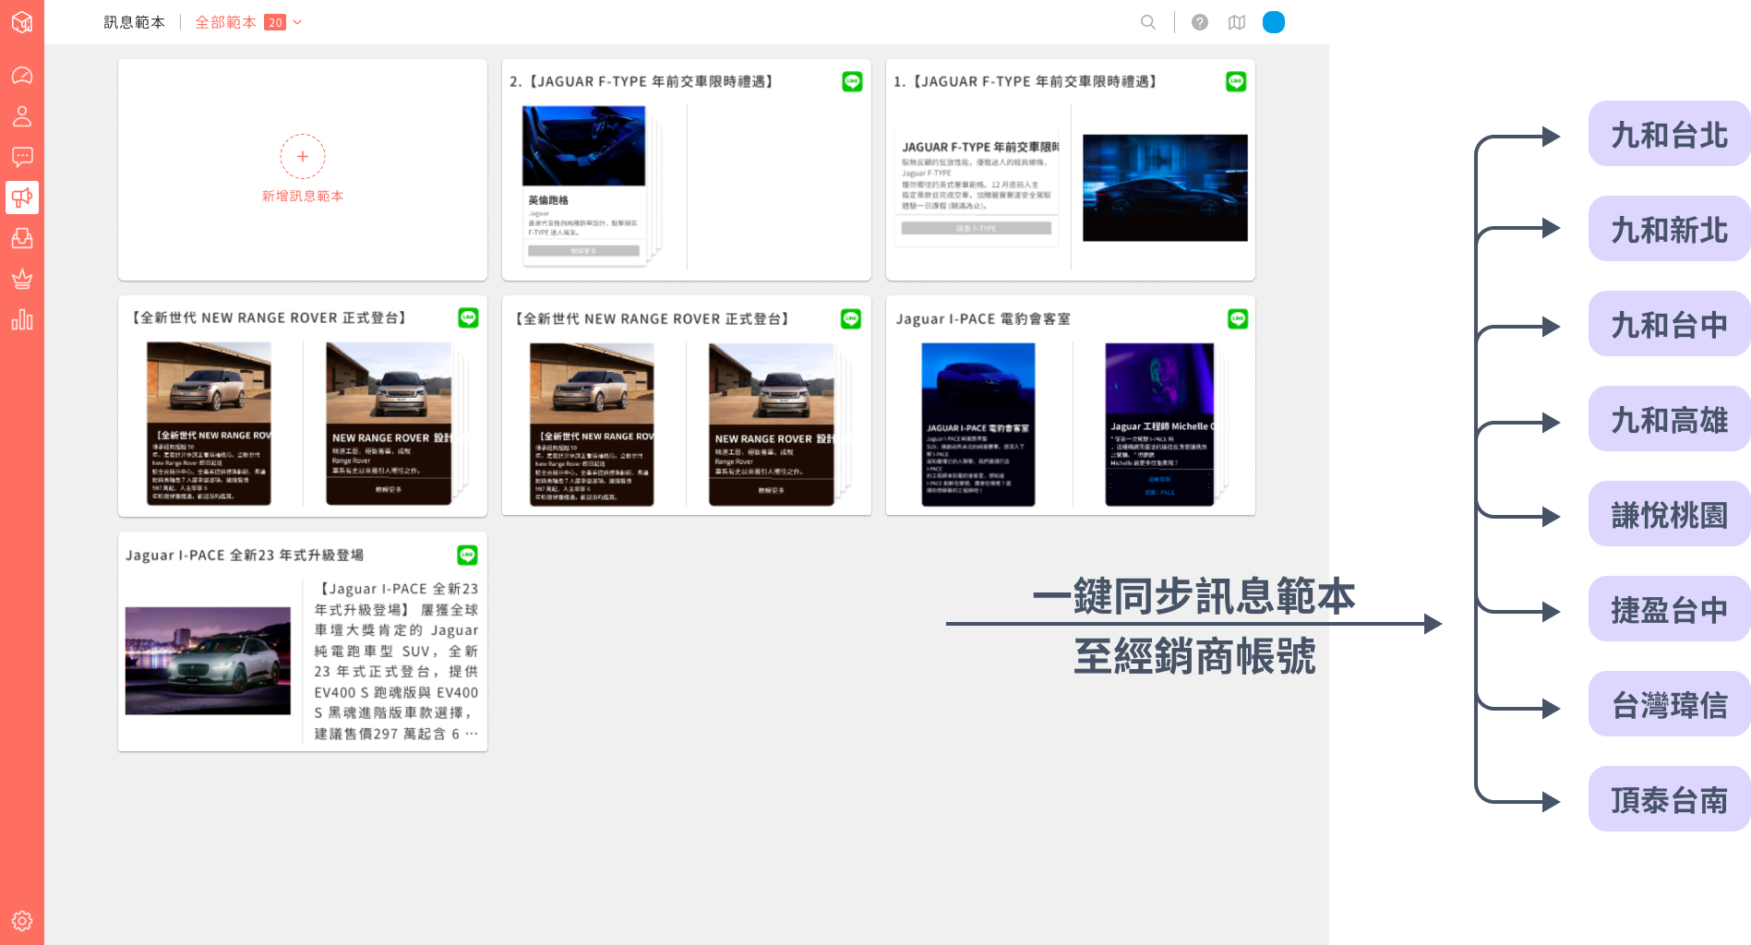The image size is (1751, 945).
Task: Select the megaphone broadcast icon in sidebar
Action: coord(22,197)
